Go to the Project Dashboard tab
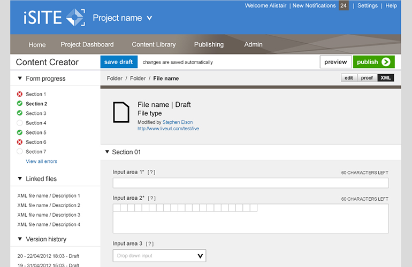This screenshot has width=412, height=267. coord(87,45)
